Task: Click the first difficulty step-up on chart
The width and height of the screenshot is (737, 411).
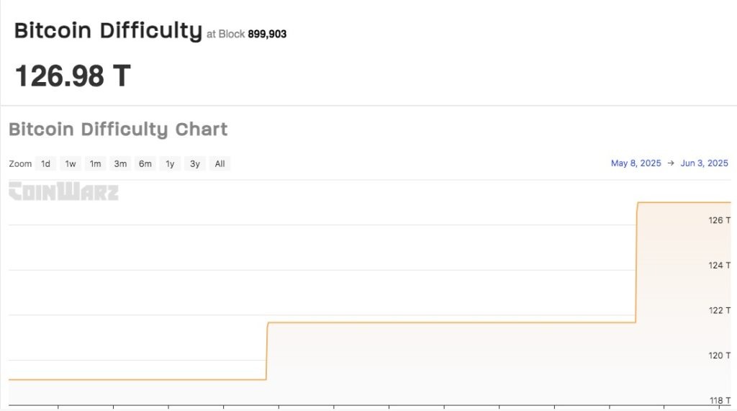Action: pos(267,351)
